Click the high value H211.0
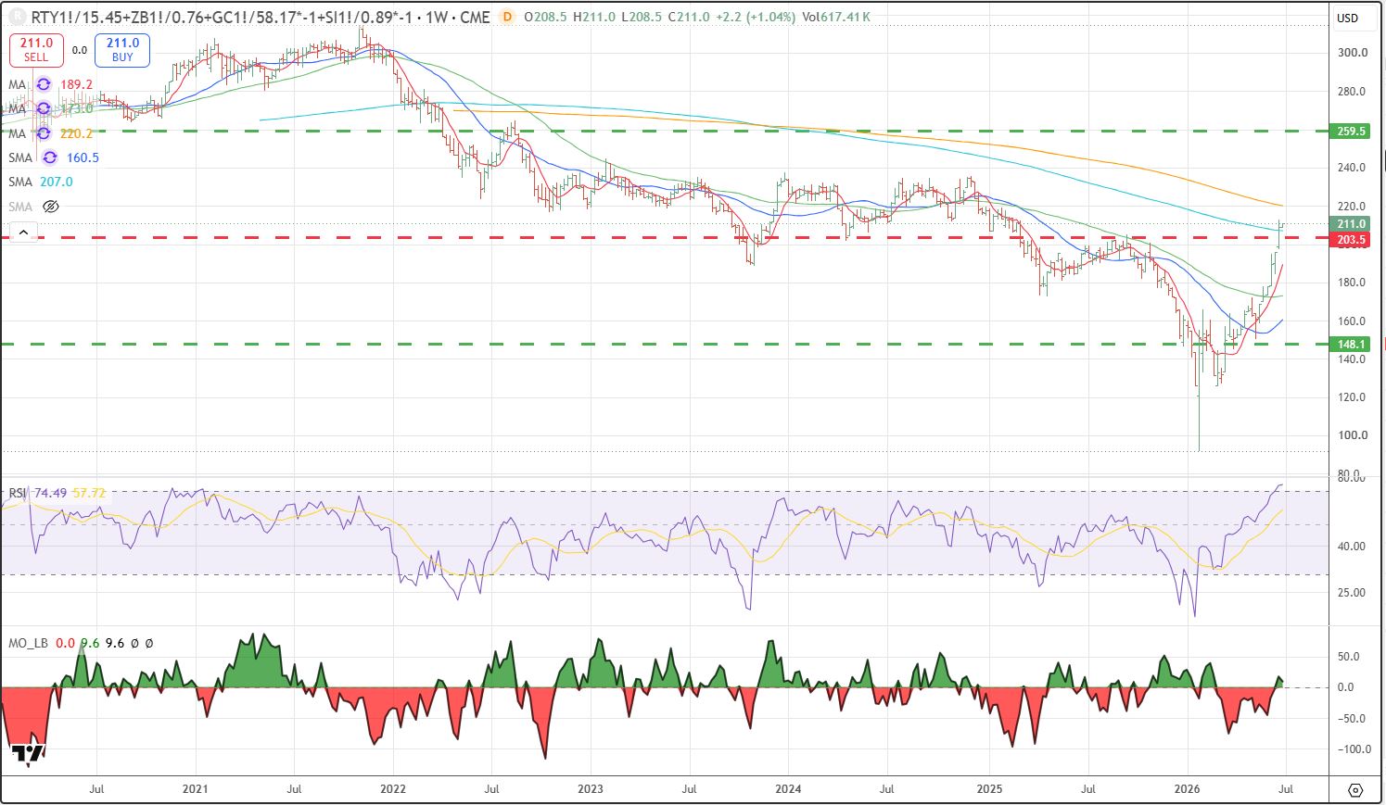The height and width of the screenshot is (805, 1386). click(595, 17)
